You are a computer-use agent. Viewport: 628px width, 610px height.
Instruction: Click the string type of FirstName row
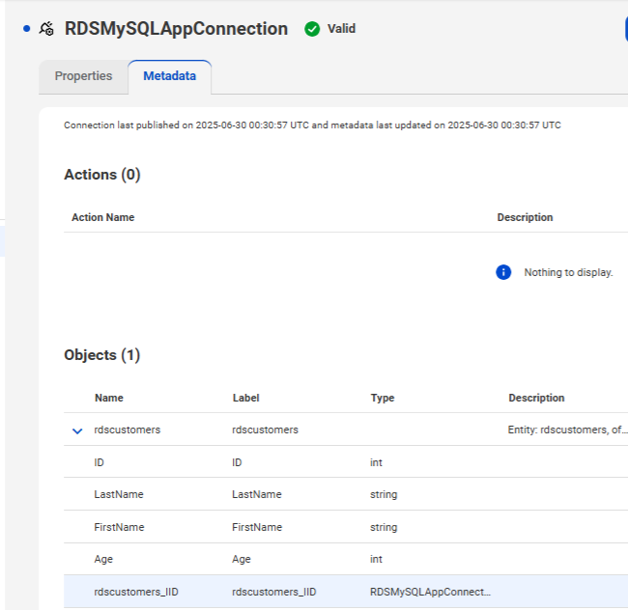[x=384, y=527]
